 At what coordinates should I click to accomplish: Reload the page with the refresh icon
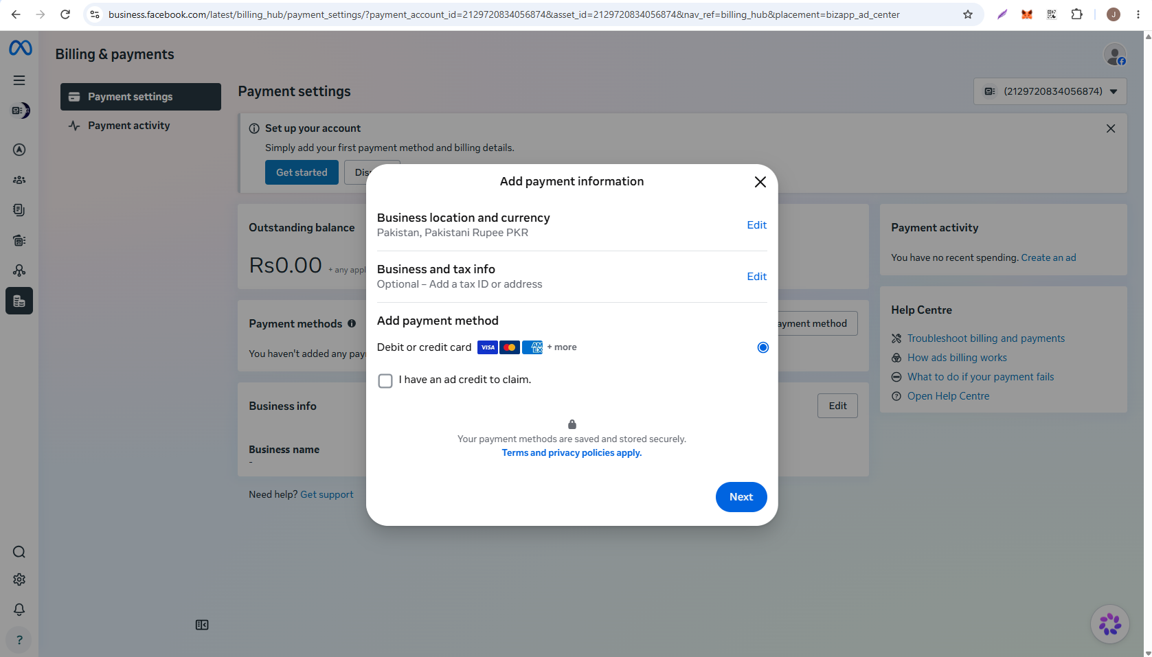coord(65,14)
